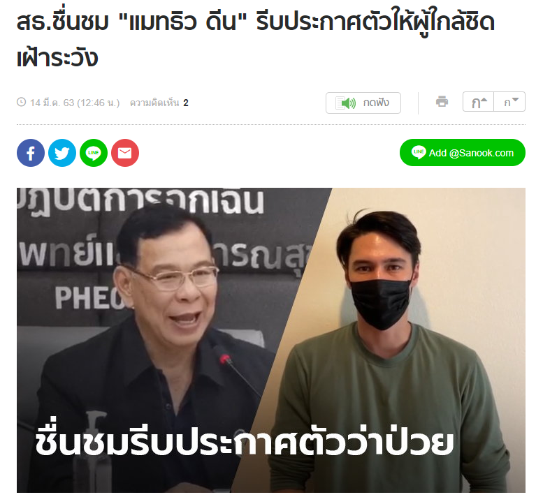
Task: Click the Add @Sanook.com button
Action: [x=463, y=153]
